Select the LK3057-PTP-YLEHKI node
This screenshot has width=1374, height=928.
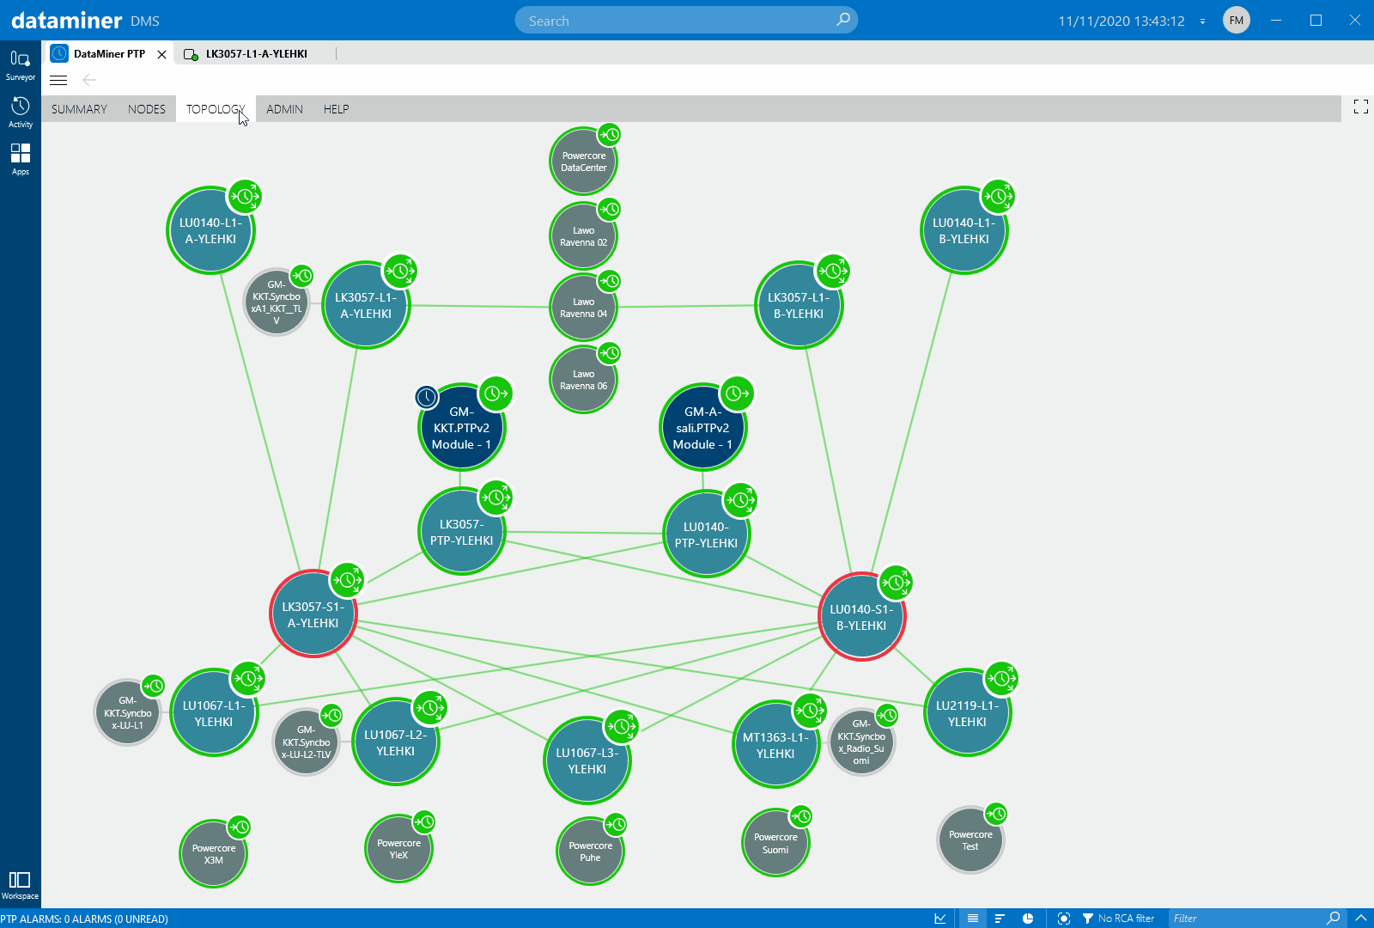461,532
